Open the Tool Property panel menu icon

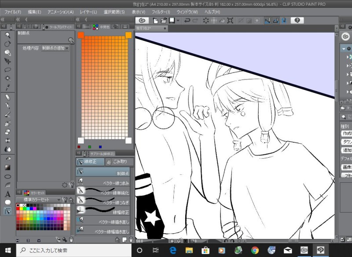(19, 27)
